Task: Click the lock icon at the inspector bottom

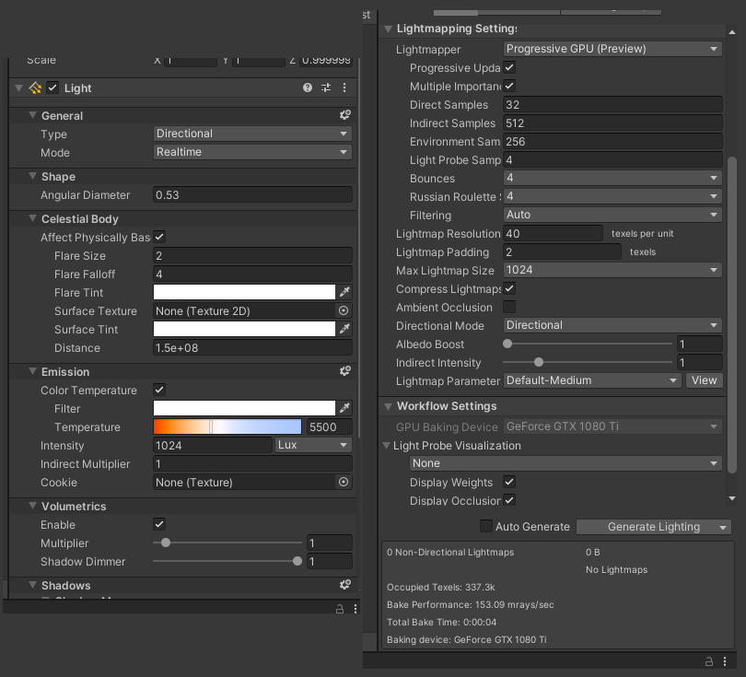Action: (x=340, y=609)
